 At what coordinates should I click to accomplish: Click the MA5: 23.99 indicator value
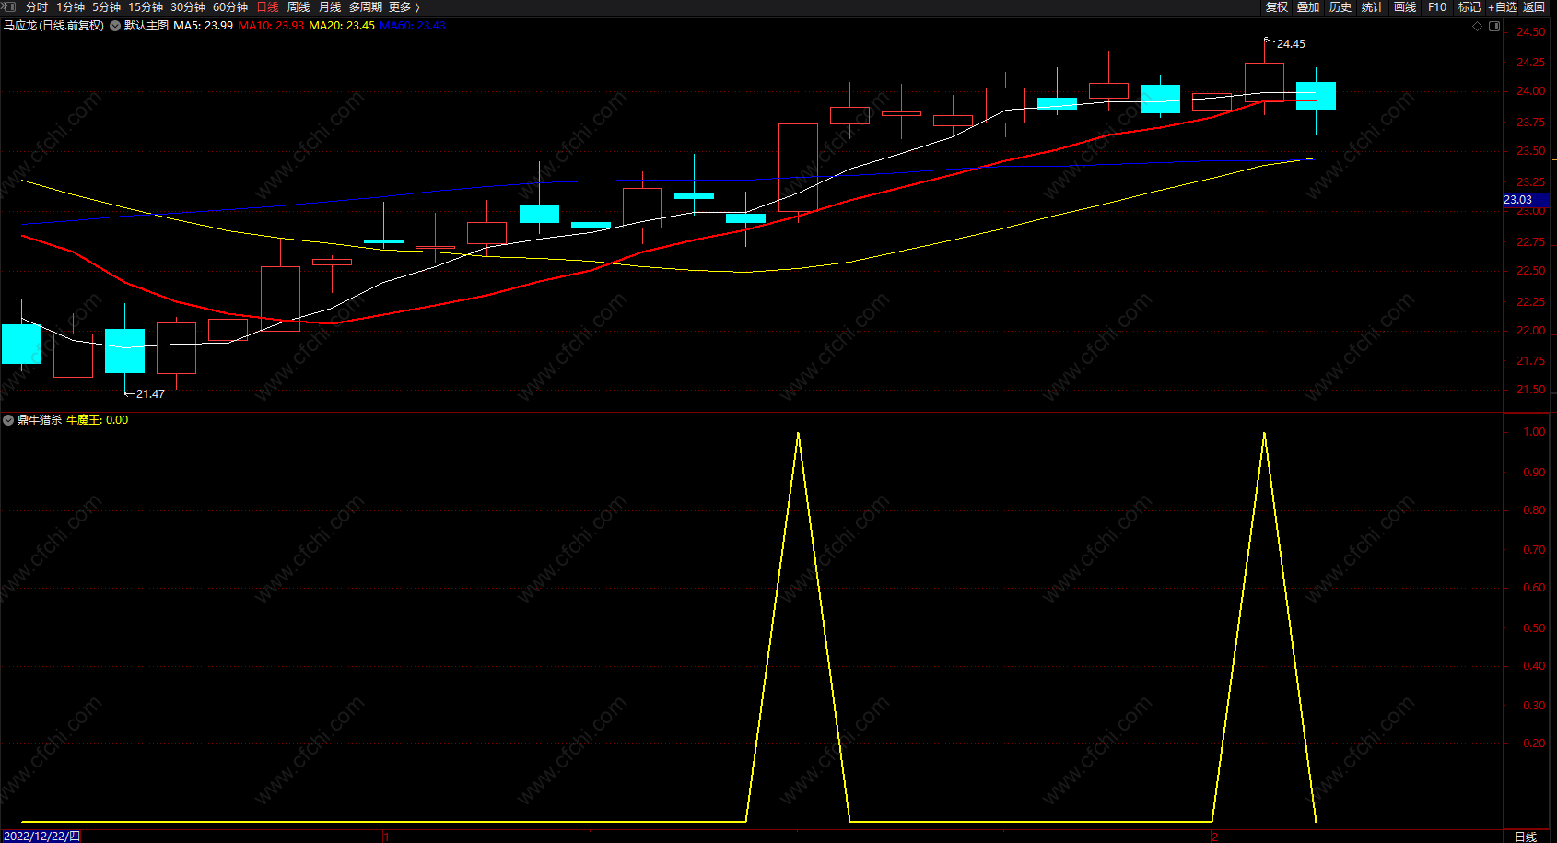click(x=203, y=26)
